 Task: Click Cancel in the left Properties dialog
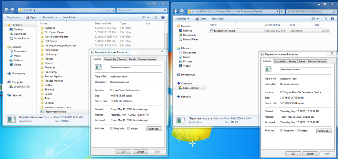pos(140,151)
